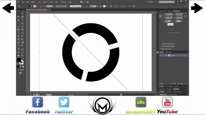205x115 pixels.
Task: Select the Scale tool
Action: click(22, 33)
